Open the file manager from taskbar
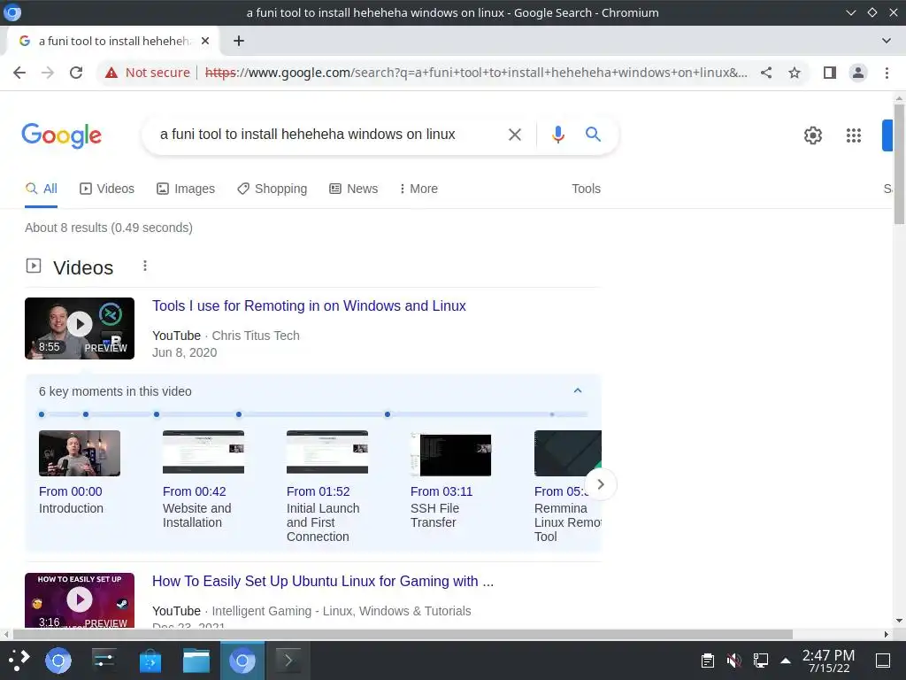The width and height of the screenshot is (906, 680). pyautogui.click(x=196, y=661)
